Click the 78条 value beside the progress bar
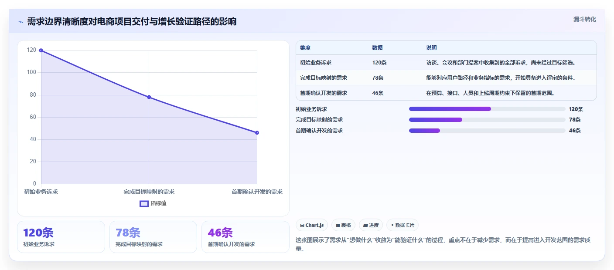Screen dimensions: 614x270 (x=575, y=120)
